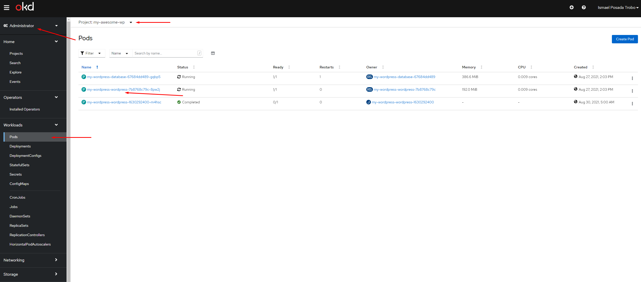Open the help question mark icon

[584, 7]
